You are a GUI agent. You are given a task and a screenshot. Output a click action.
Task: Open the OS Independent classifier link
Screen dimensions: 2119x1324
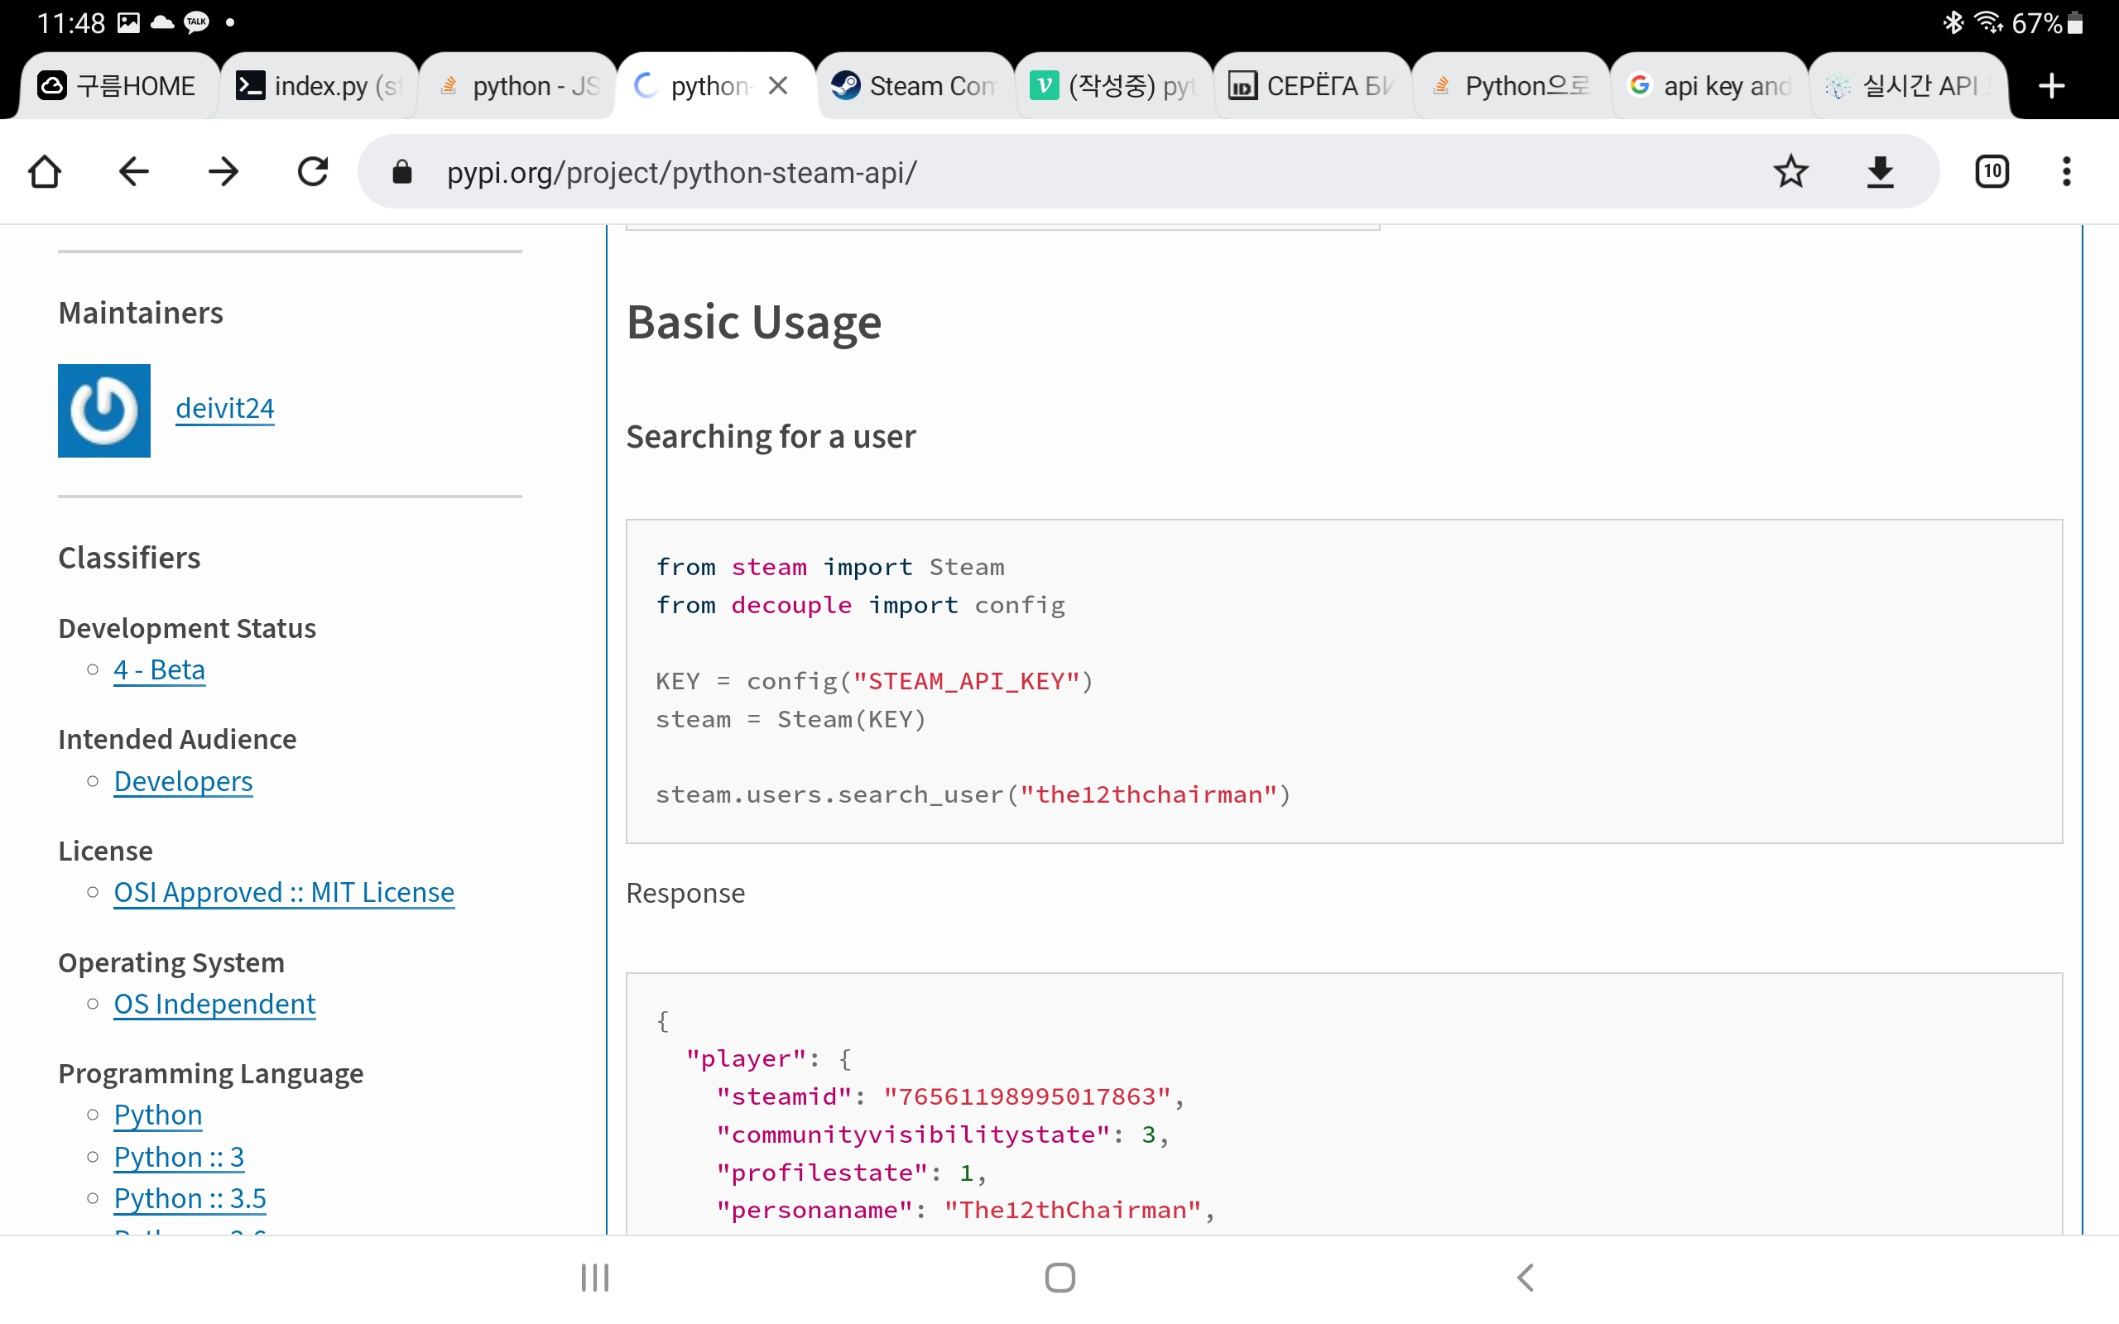pyautogui.click(x=214, y=1004)
